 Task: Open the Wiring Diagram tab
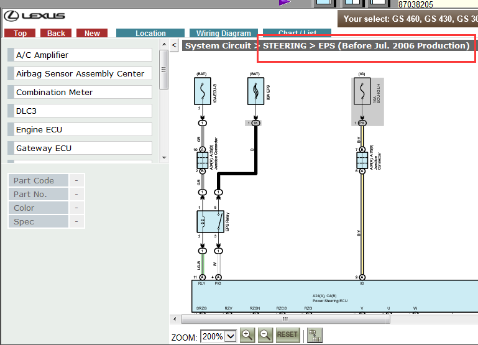(x=223, y=33)
